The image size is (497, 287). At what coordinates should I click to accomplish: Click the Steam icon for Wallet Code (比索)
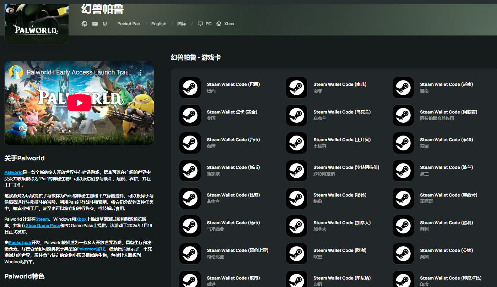point(190,198)
